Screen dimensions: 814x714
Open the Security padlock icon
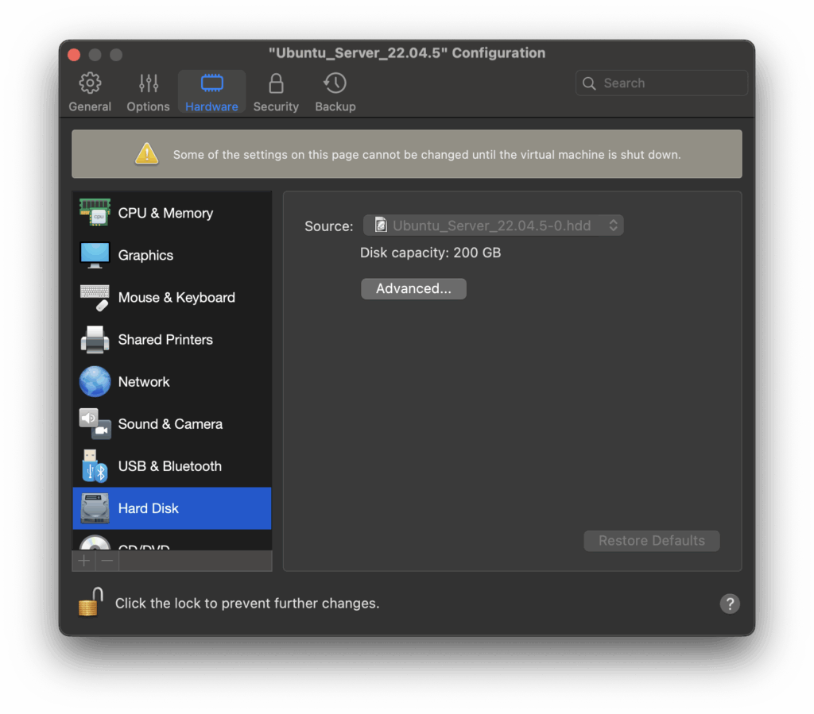click(276, 83)
